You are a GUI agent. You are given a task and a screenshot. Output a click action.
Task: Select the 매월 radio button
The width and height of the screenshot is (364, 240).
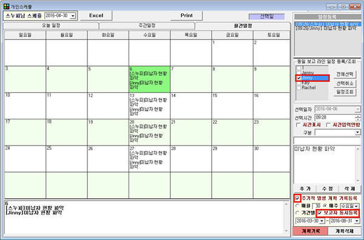pyautogui.click(x=297, y=205)
